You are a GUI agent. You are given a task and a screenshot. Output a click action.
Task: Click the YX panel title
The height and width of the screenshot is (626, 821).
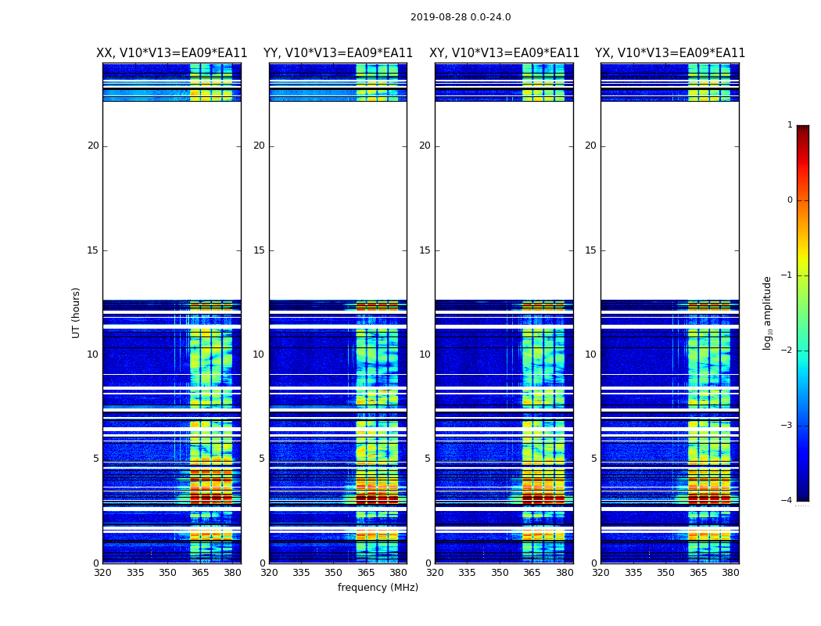click(x=670, y=53)
